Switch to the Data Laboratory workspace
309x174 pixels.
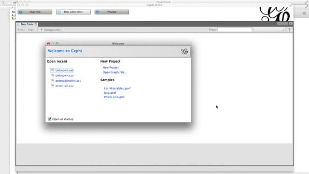point(73,12)
